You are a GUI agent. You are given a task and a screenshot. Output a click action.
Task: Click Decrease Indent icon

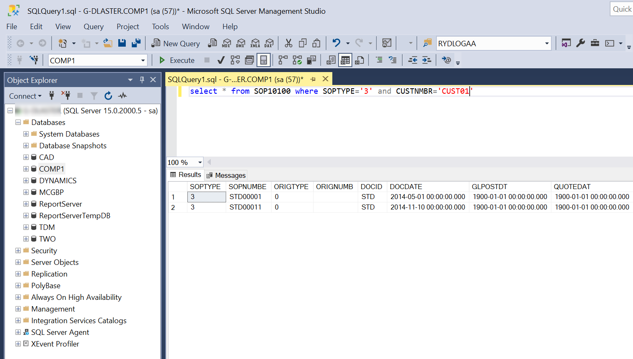click(413, 60)
